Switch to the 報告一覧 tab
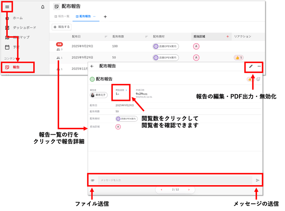This screenshot has height=211, width=285. tap(60, 17)
